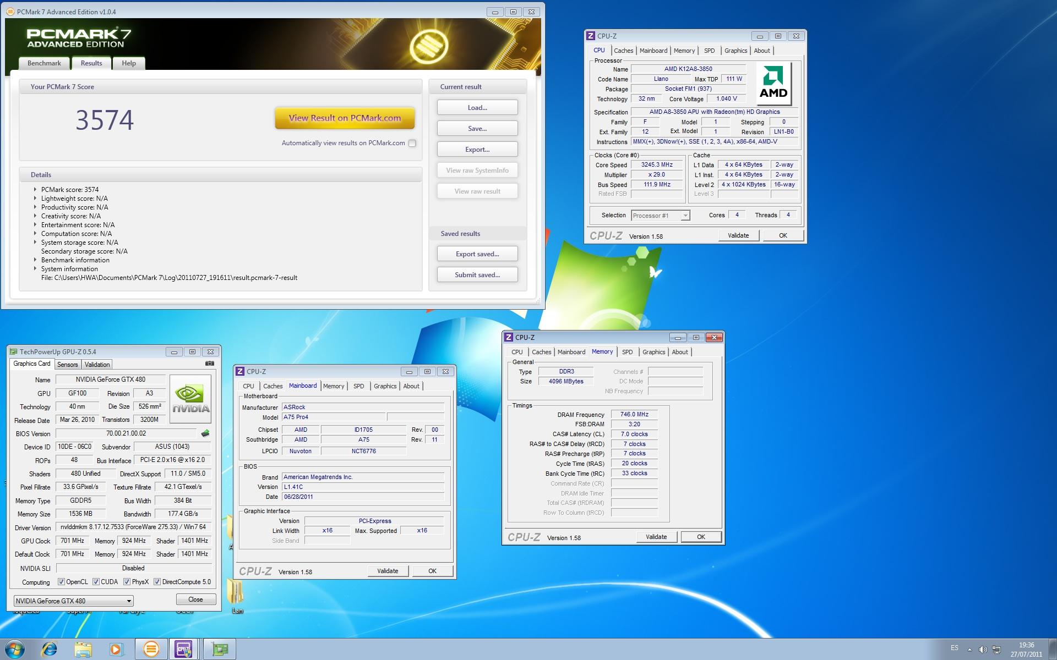
Task: Click Submit saved... button
Action: point(477,275)
